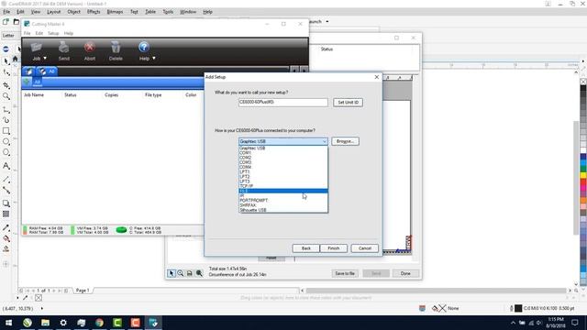This screenshot has height=330, width=587.
Task: Select the Connector tool in toolbox
Action: [x=6, y=191]
